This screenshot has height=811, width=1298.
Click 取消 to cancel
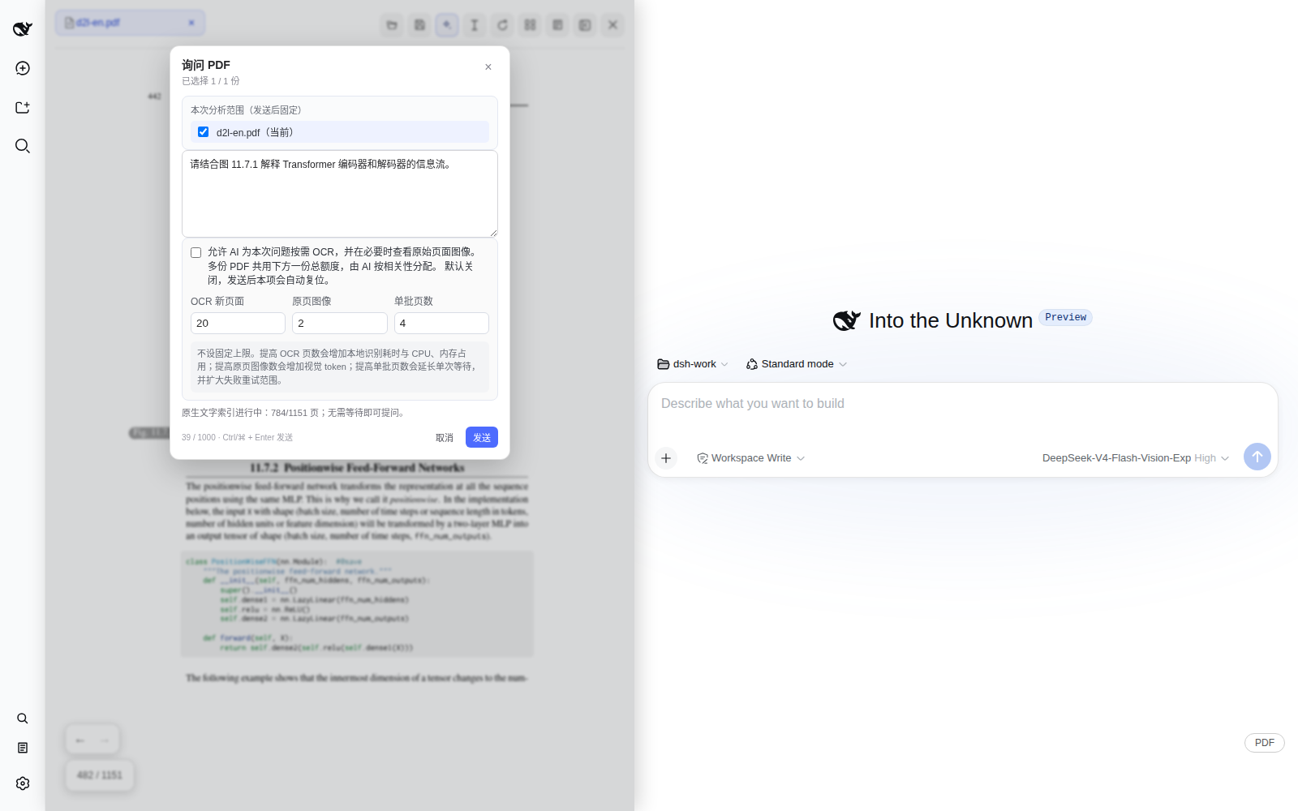pyautogui.click(x=445, y=438)
